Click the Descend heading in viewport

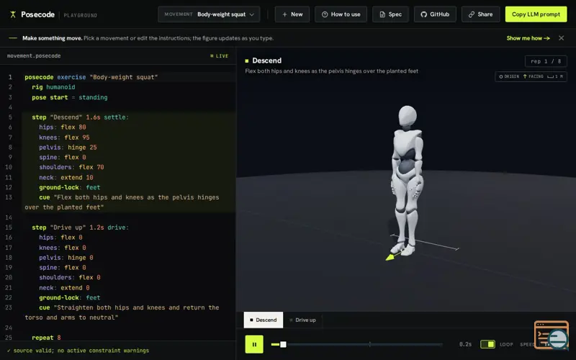click(266, 60)
